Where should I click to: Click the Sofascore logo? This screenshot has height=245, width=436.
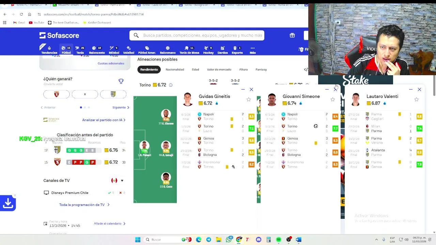[59, 35]
